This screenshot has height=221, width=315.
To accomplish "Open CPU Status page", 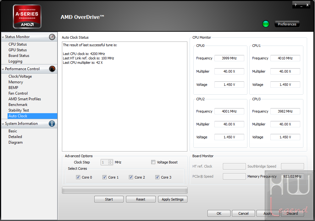I will [18, 44].
